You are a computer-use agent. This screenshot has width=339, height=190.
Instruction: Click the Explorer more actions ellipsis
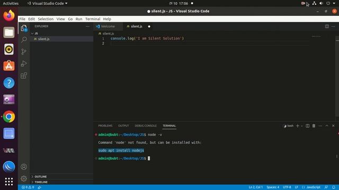coord(87,26)
